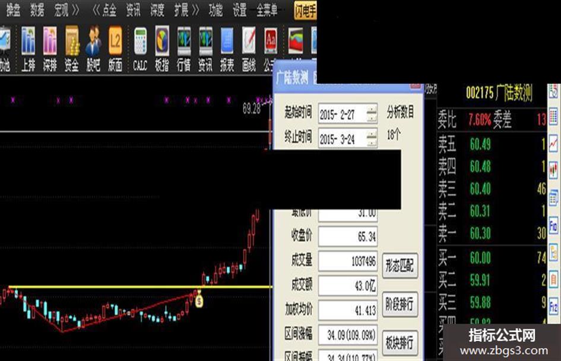The height and width of the screenshot is (361, 561).
Task: Select the 画线 line drawing tool
Action: click(x=249, y=49)
